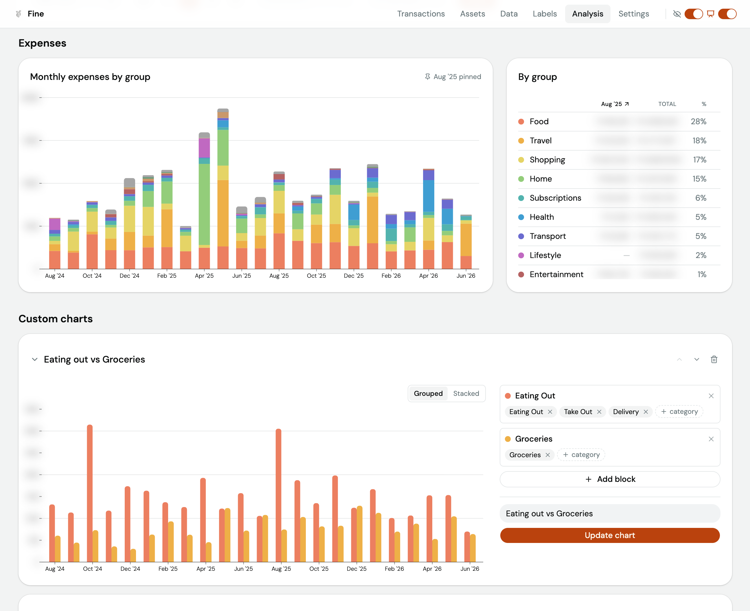
Task: Remove the Take Out category tag
Action: [599, 412]
